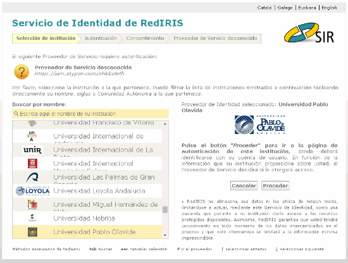This screenshot has height=263, width=348.
Task: Select Universidad Internacional de La Rioja
Action: [87, 150]
